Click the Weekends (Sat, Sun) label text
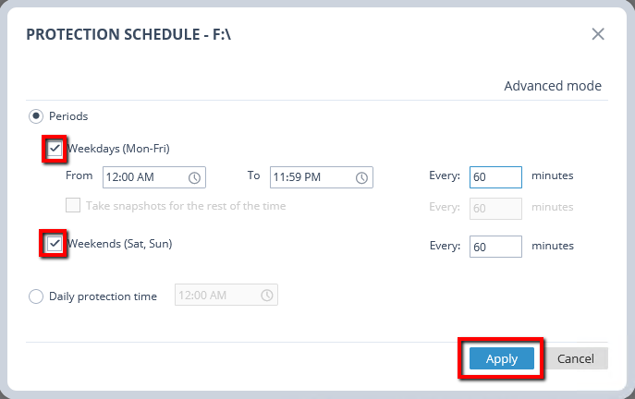The height and width of the screenshot is (399, 635). (x=120, y=244)
